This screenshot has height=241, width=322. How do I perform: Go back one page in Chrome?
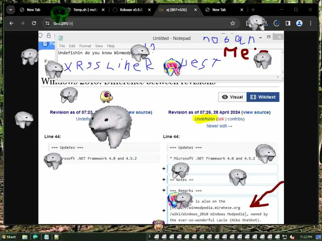[12, 23]
